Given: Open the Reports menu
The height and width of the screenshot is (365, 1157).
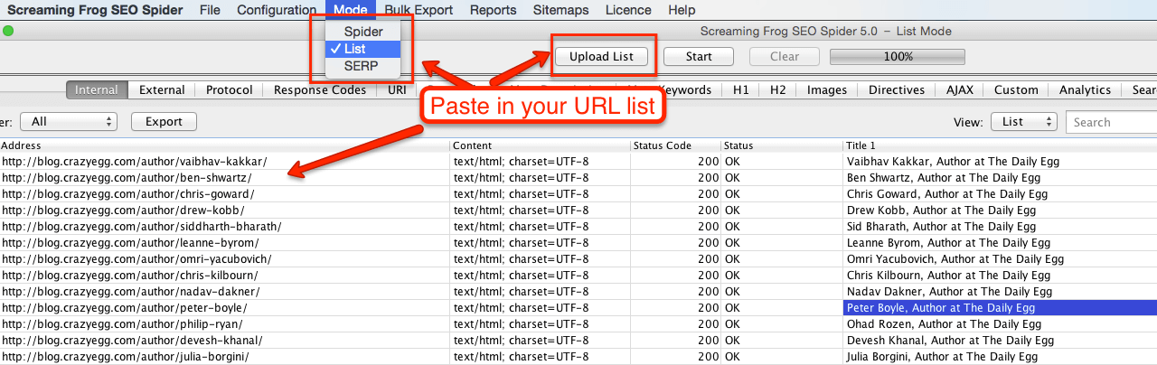Looking at the screenshot, I should point(494,10).
